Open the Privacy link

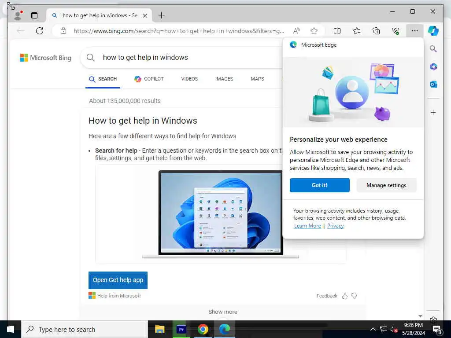pos(335,226)
